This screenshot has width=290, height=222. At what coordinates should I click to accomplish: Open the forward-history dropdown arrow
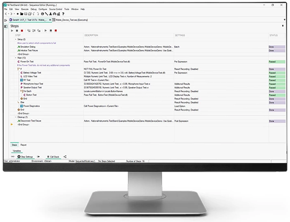(14, 14)
